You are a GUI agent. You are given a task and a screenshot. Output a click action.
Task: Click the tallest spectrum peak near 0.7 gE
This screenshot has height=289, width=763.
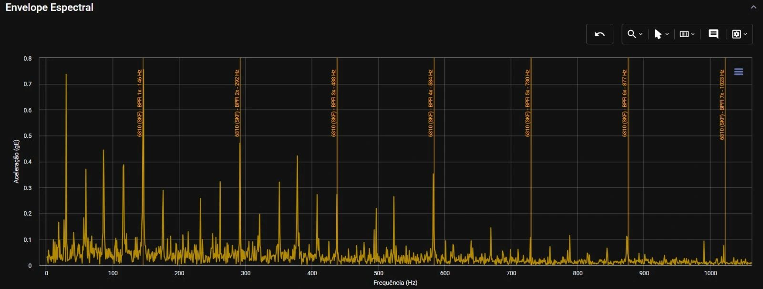[x=66, y=75]
